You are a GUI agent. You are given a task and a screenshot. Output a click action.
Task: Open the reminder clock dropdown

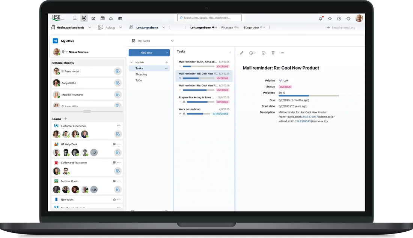(x=252, y=53)
